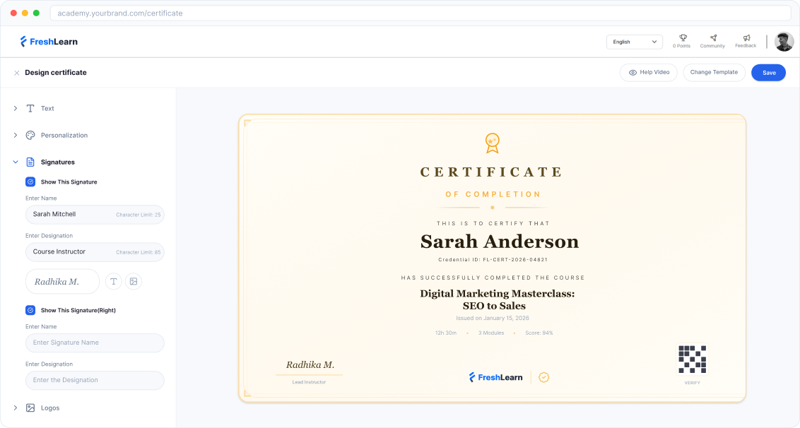The image size is (800, 428).
Task: Click the Text panel icon in sidebar
Action: click(29, 108)
